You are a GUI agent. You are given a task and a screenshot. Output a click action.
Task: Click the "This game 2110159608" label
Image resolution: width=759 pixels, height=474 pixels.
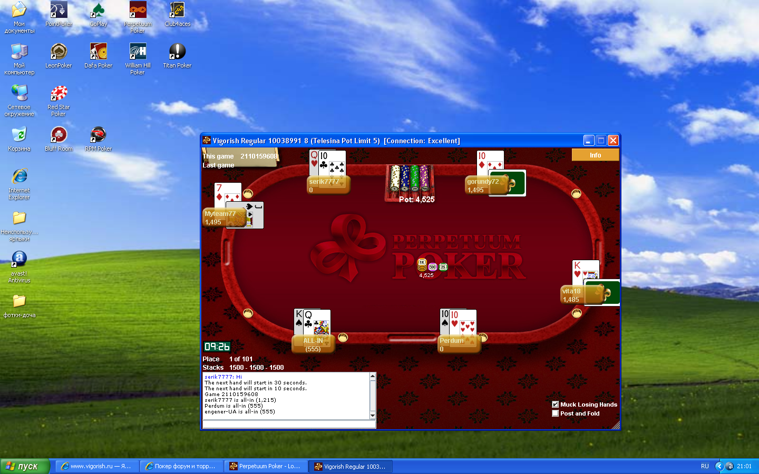tap(240, 156)
